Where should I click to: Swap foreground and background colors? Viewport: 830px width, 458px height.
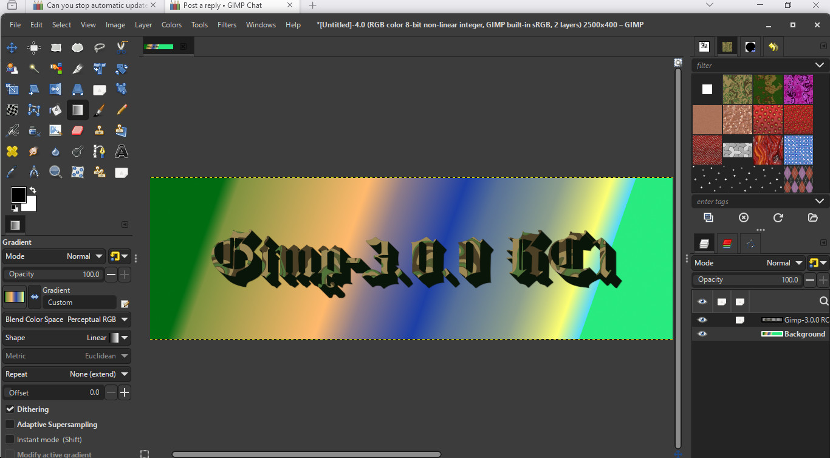pos(33,190)
